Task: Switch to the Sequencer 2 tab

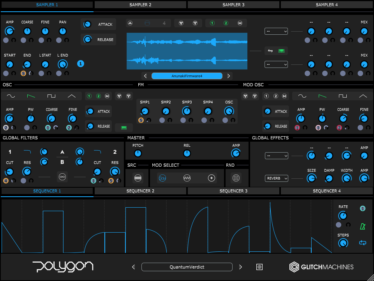Action: [x=140, y=191]
